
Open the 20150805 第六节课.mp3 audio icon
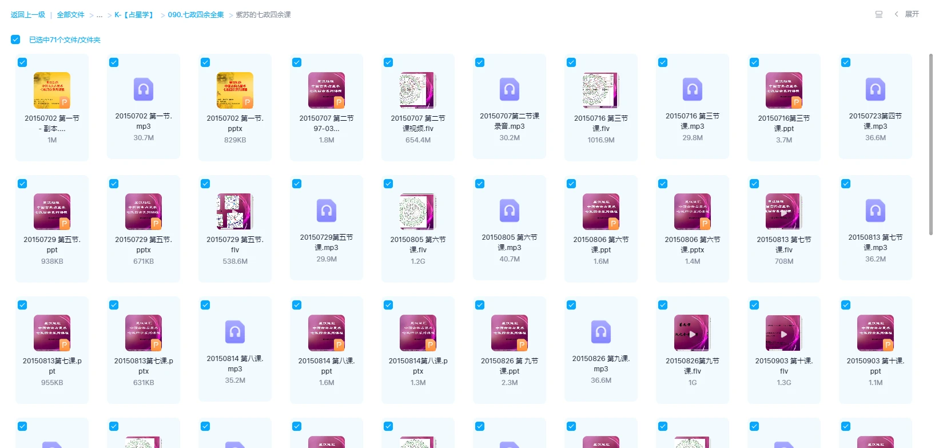coord(510,211)
